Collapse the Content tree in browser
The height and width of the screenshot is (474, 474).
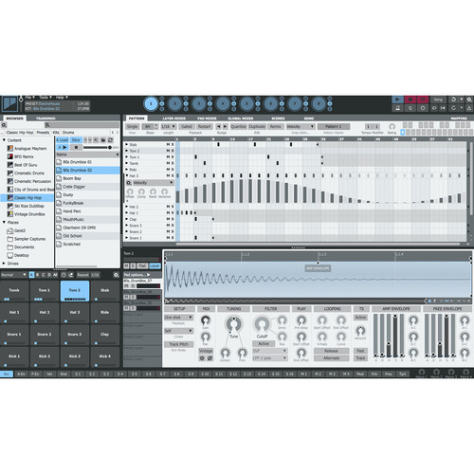(4, 140)
